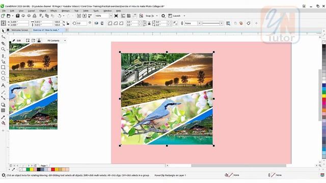Toggle Edit Corners Together lock
The width and height of the screenshot is (326, 183).
tap(149, 23)
